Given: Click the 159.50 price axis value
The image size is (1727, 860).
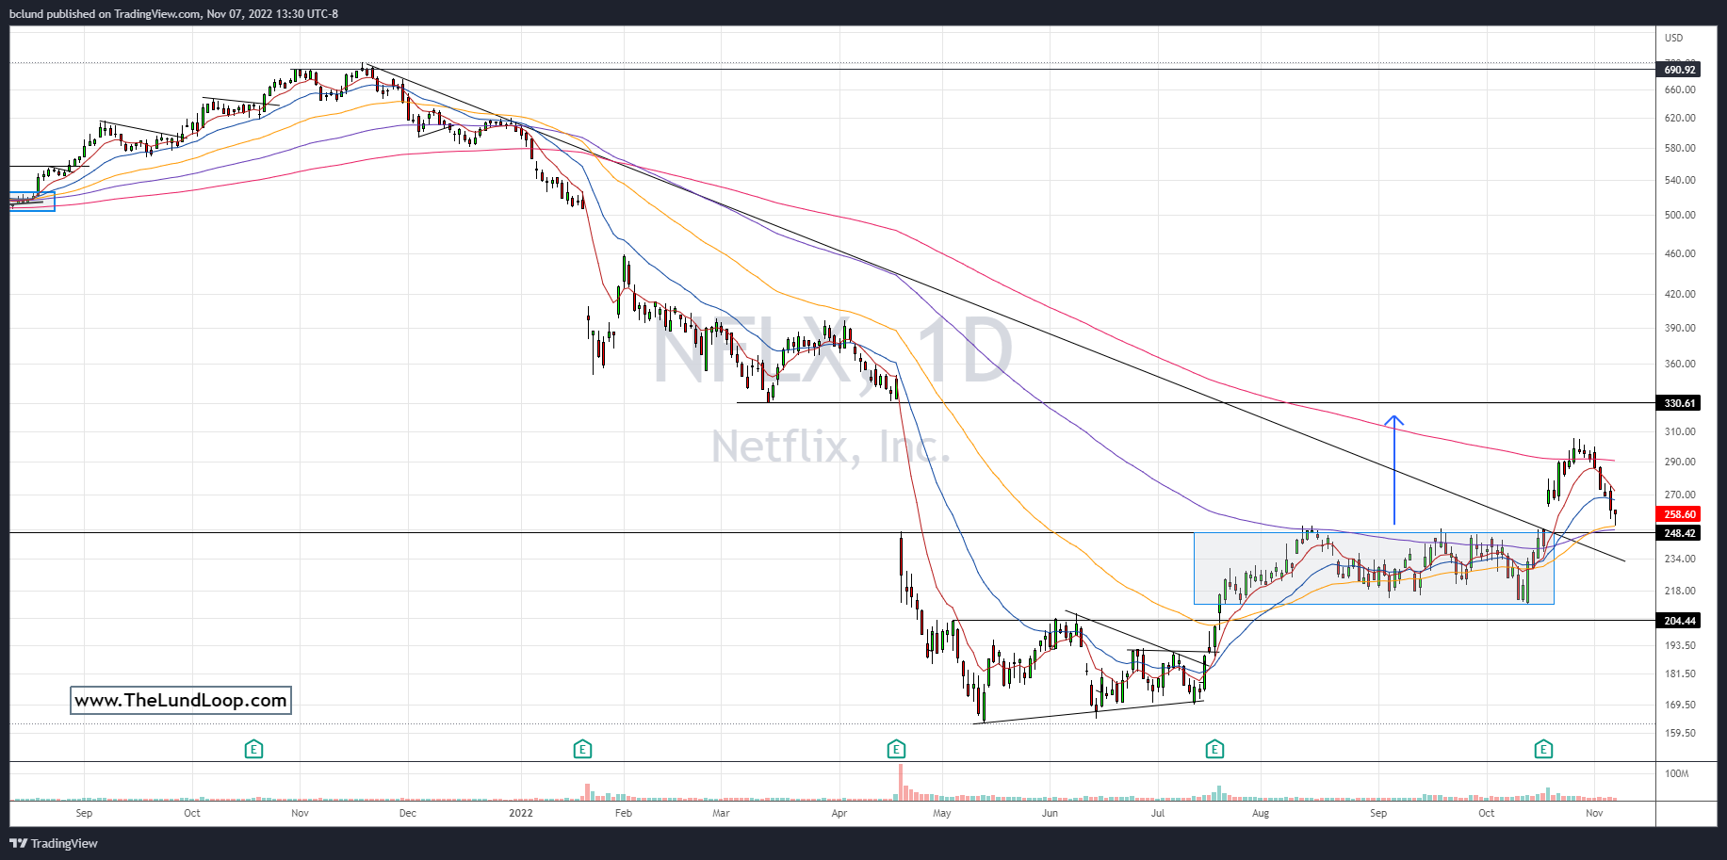Looking at the screenshot, I should coord(1680,733).
